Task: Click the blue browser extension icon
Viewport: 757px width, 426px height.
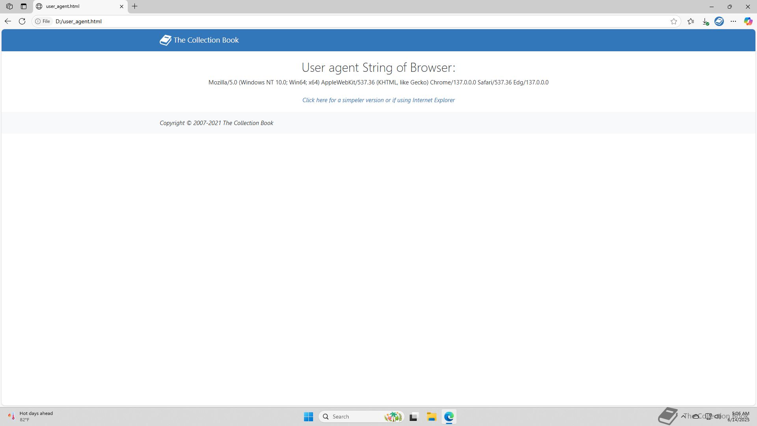Action: (719, 21)
